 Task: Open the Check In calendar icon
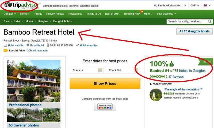point(100,70)
